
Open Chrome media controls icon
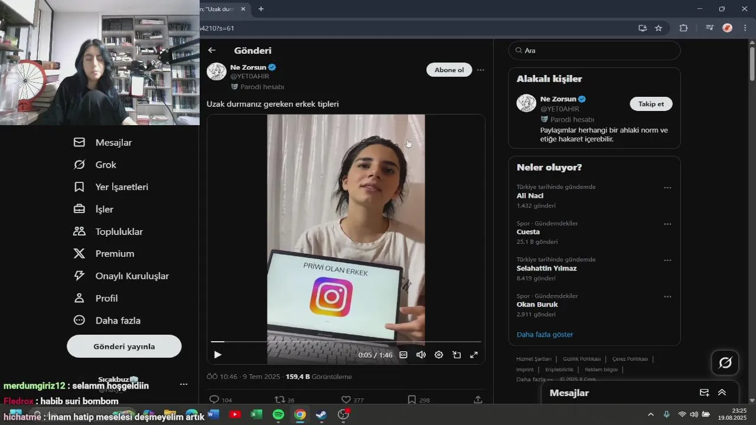click(x=709, y=28)
